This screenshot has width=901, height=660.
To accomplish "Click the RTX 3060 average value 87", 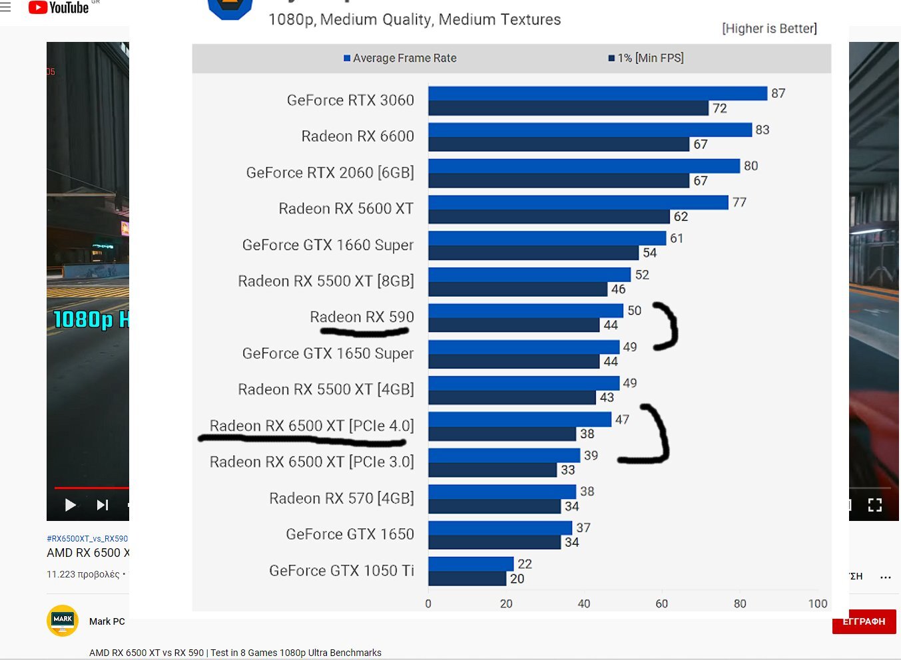I will (x=778, y=94).
